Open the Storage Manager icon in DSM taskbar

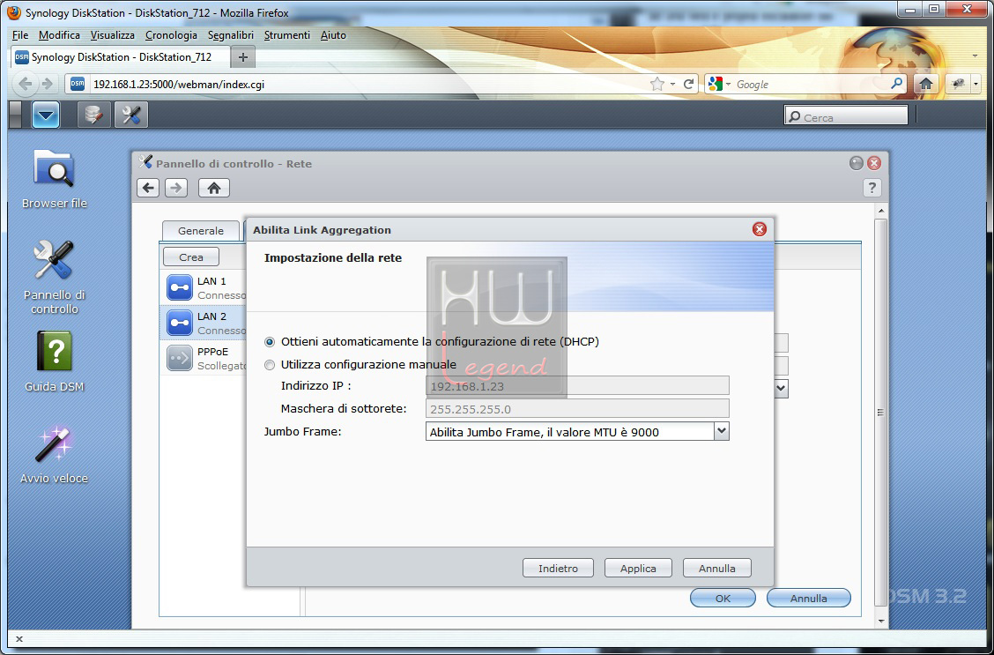coord(94,115)
